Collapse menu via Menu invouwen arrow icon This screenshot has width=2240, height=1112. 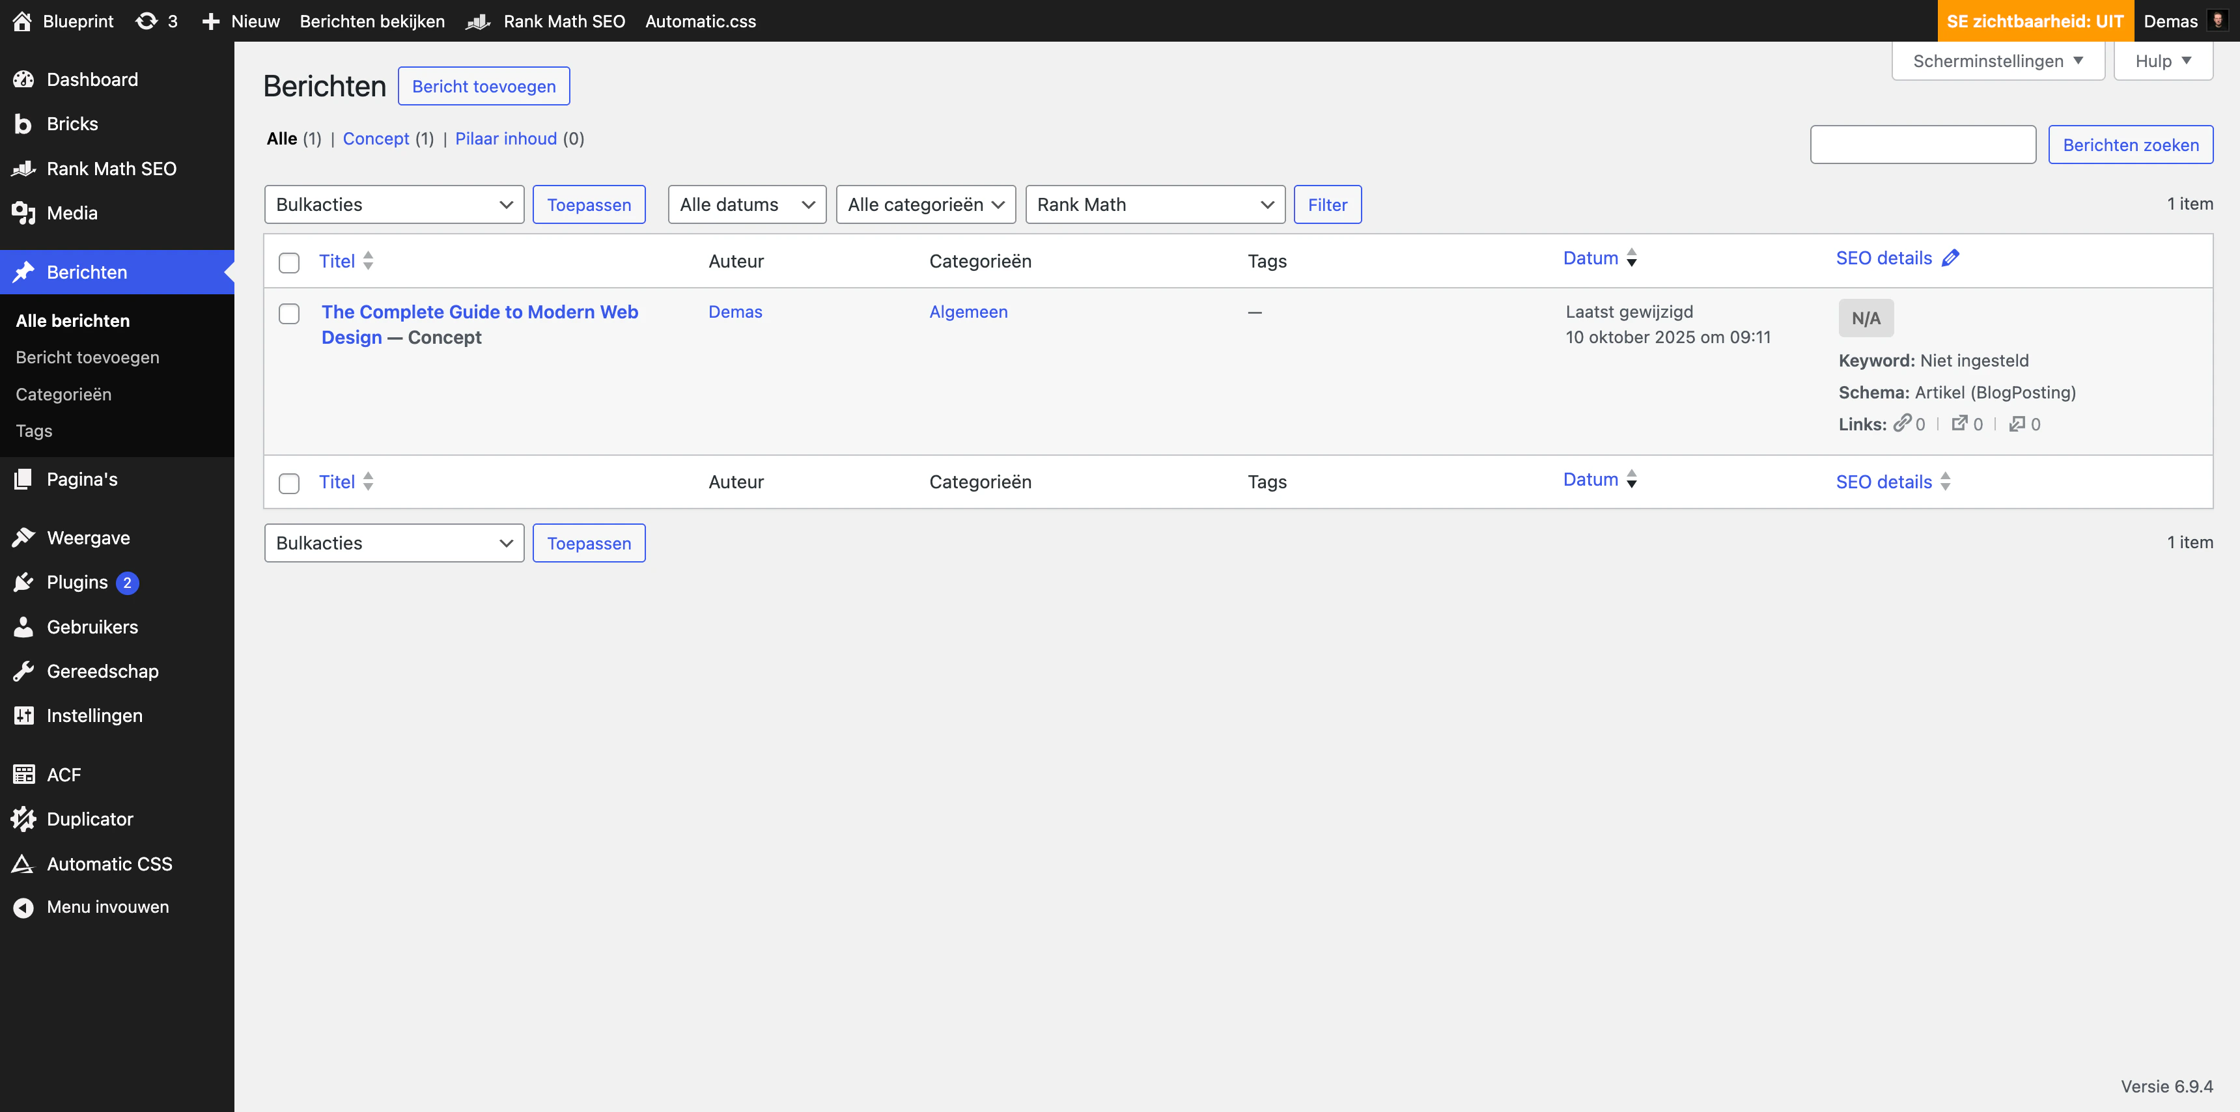coord(23,907)
